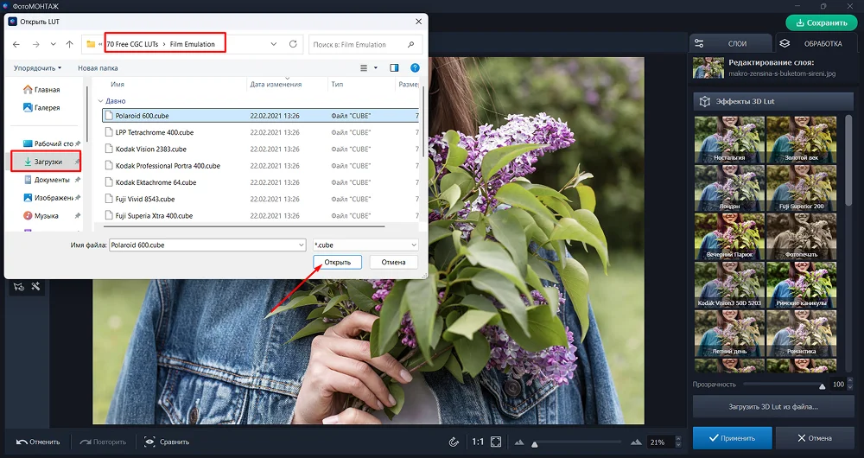Switch to the СЛОИ tab
Viewport: 864px width, 458px height.
[x=730, y=43]
